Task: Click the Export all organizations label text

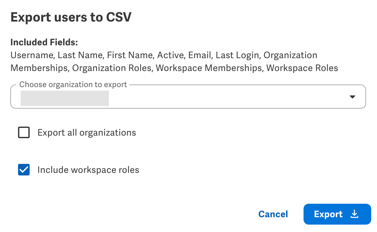Action: [87, 132]
